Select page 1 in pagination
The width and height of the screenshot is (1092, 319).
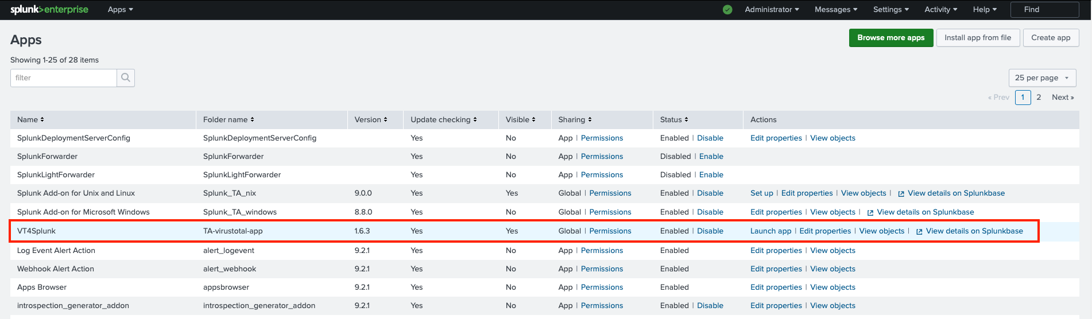point(1023,98)
